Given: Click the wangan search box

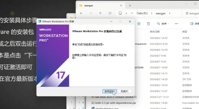Looking at the screenshot, I should click(x=191, y=13).
